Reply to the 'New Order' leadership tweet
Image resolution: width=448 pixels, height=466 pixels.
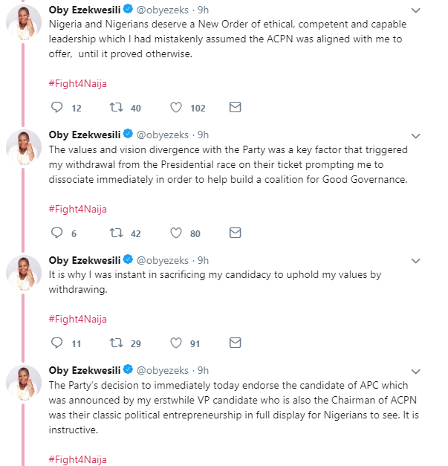point(57,108)
